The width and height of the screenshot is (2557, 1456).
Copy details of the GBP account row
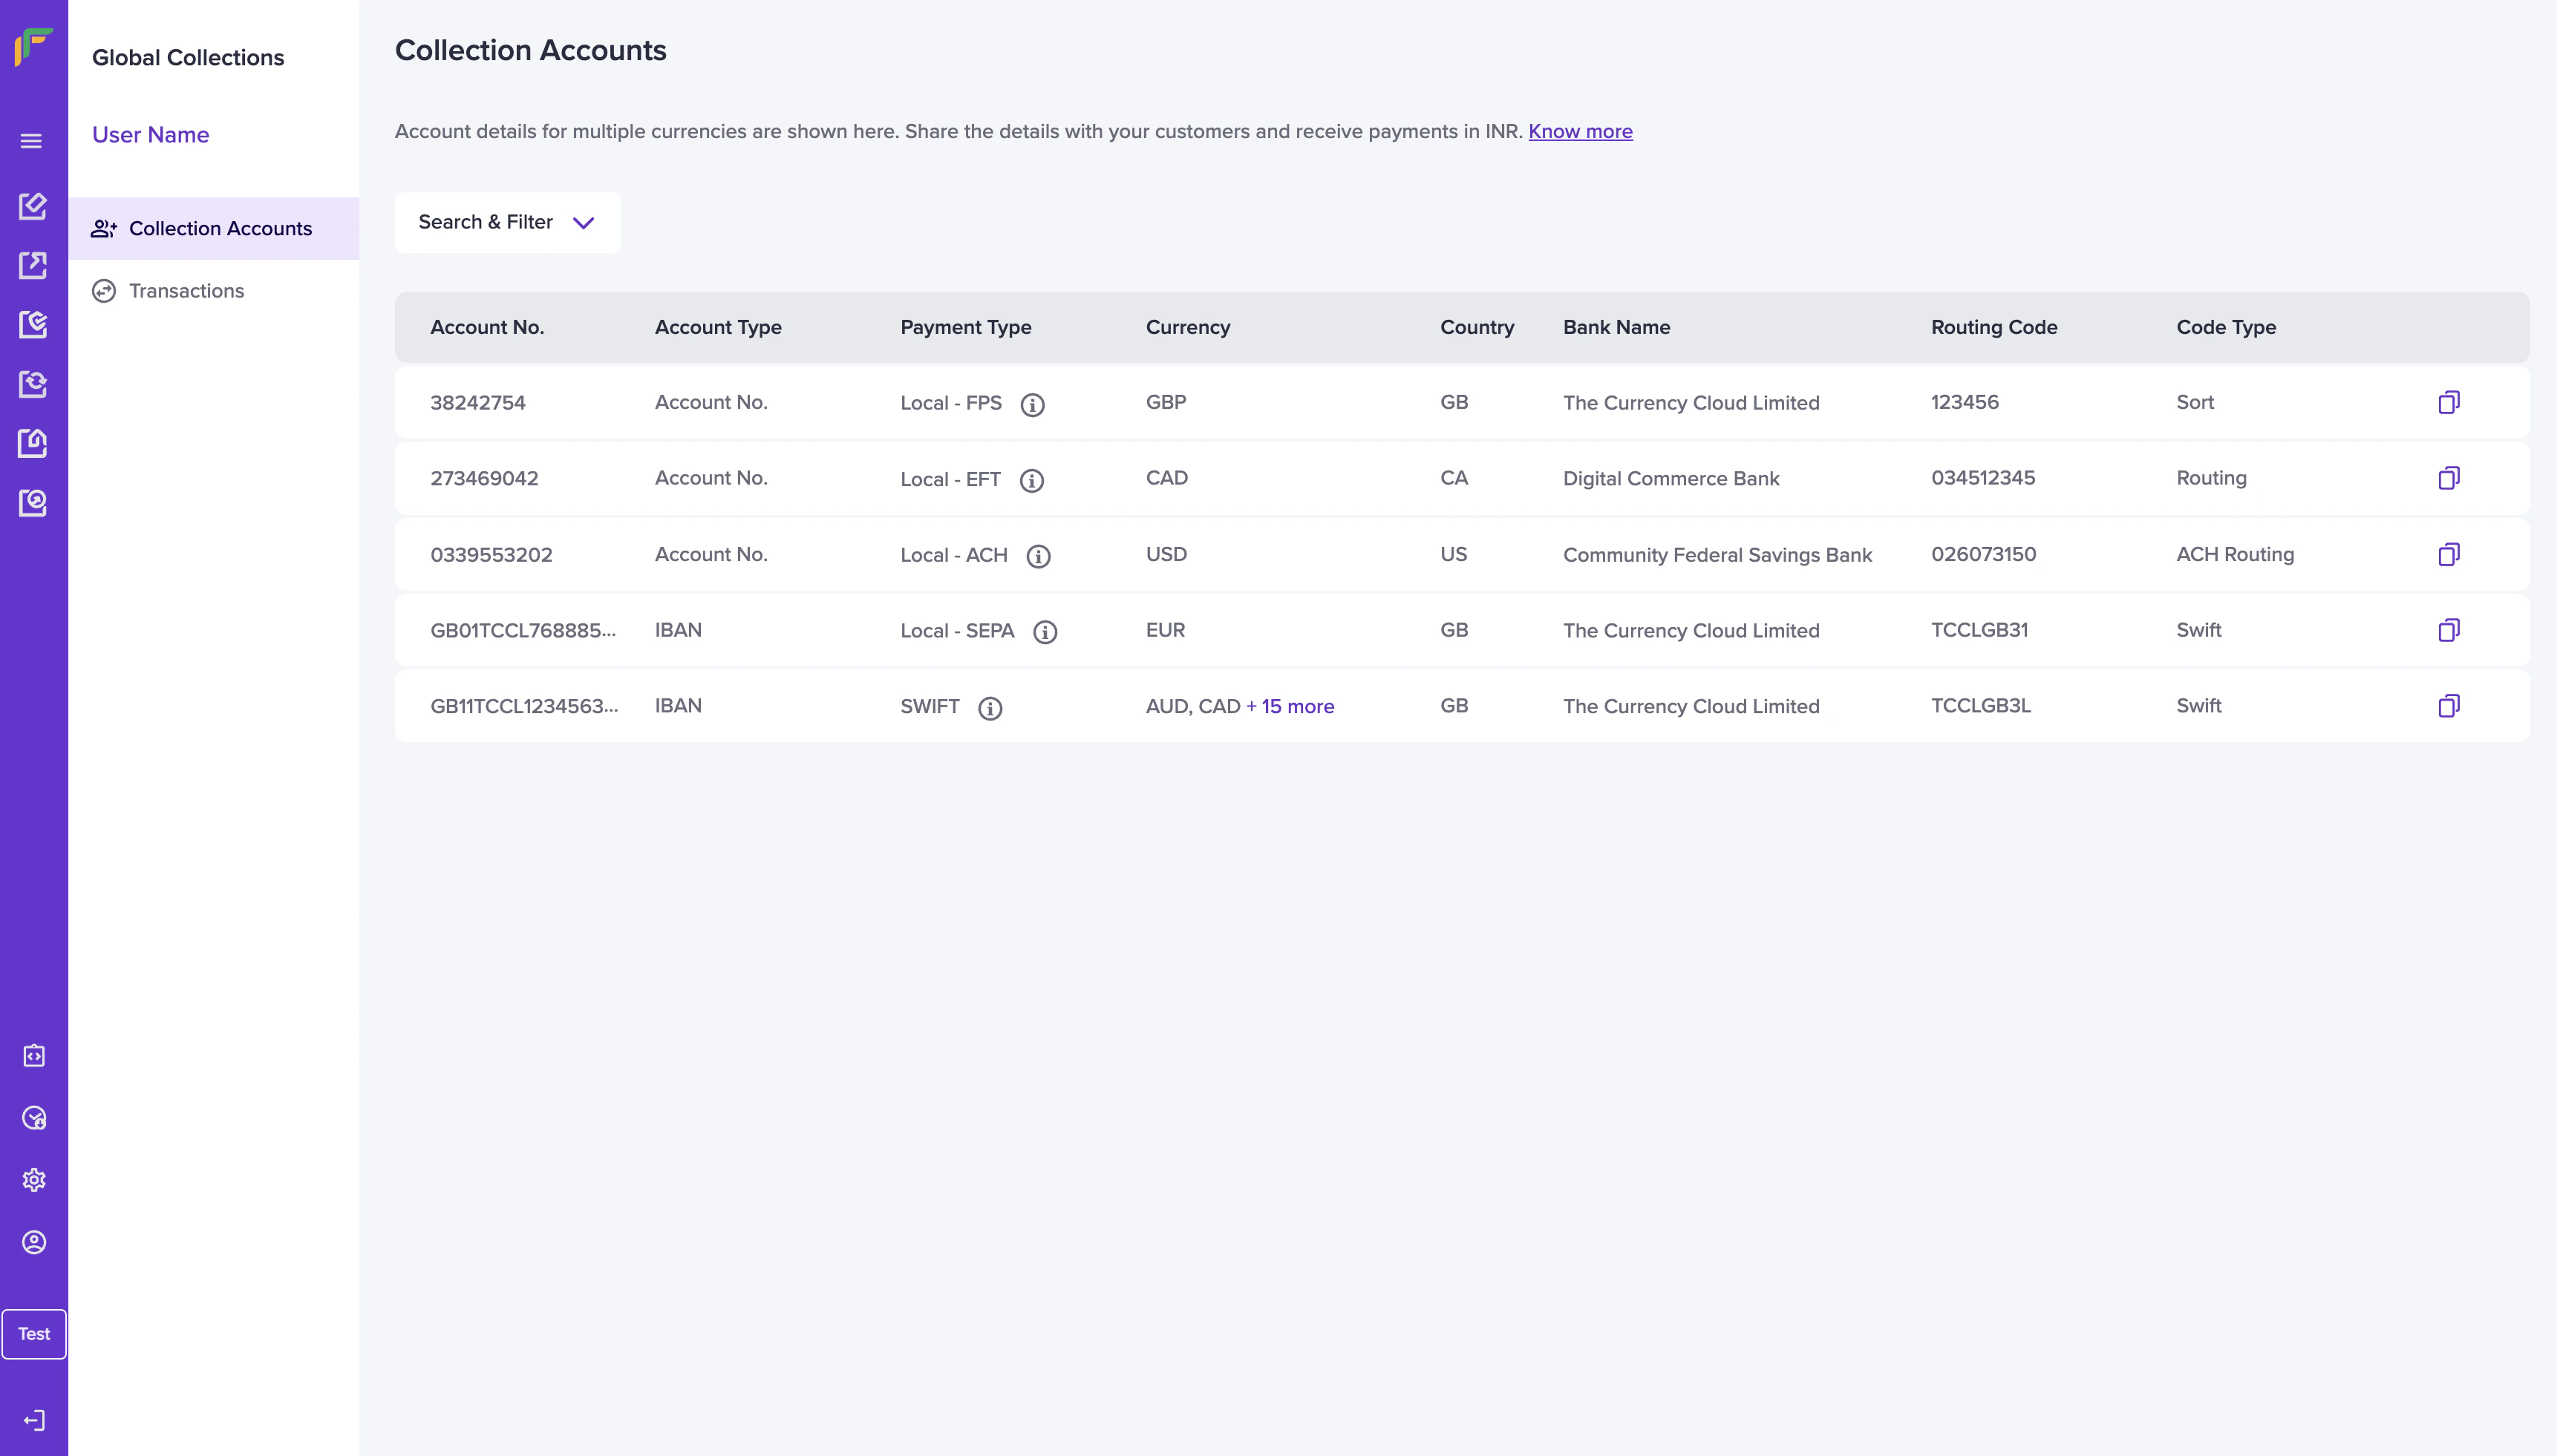point(2448,402)
